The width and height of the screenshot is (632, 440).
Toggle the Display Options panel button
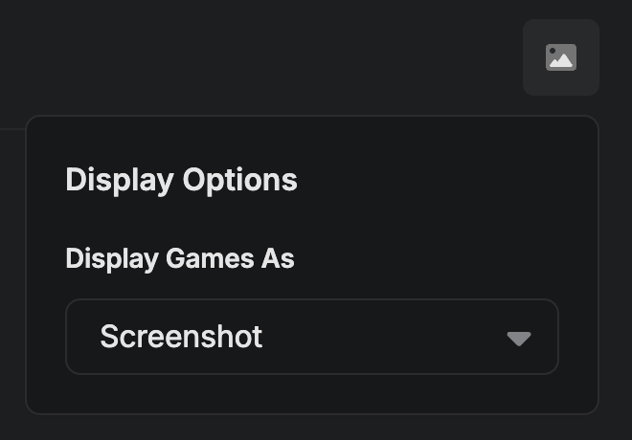click(x=561, y=57)
